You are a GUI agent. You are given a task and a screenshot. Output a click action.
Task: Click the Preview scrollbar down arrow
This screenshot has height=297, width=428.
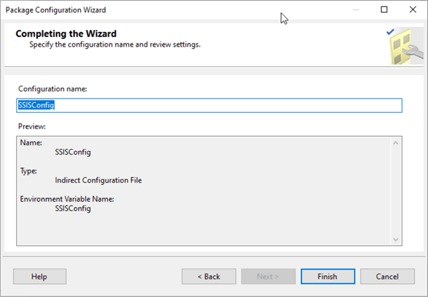click(396, 239)
